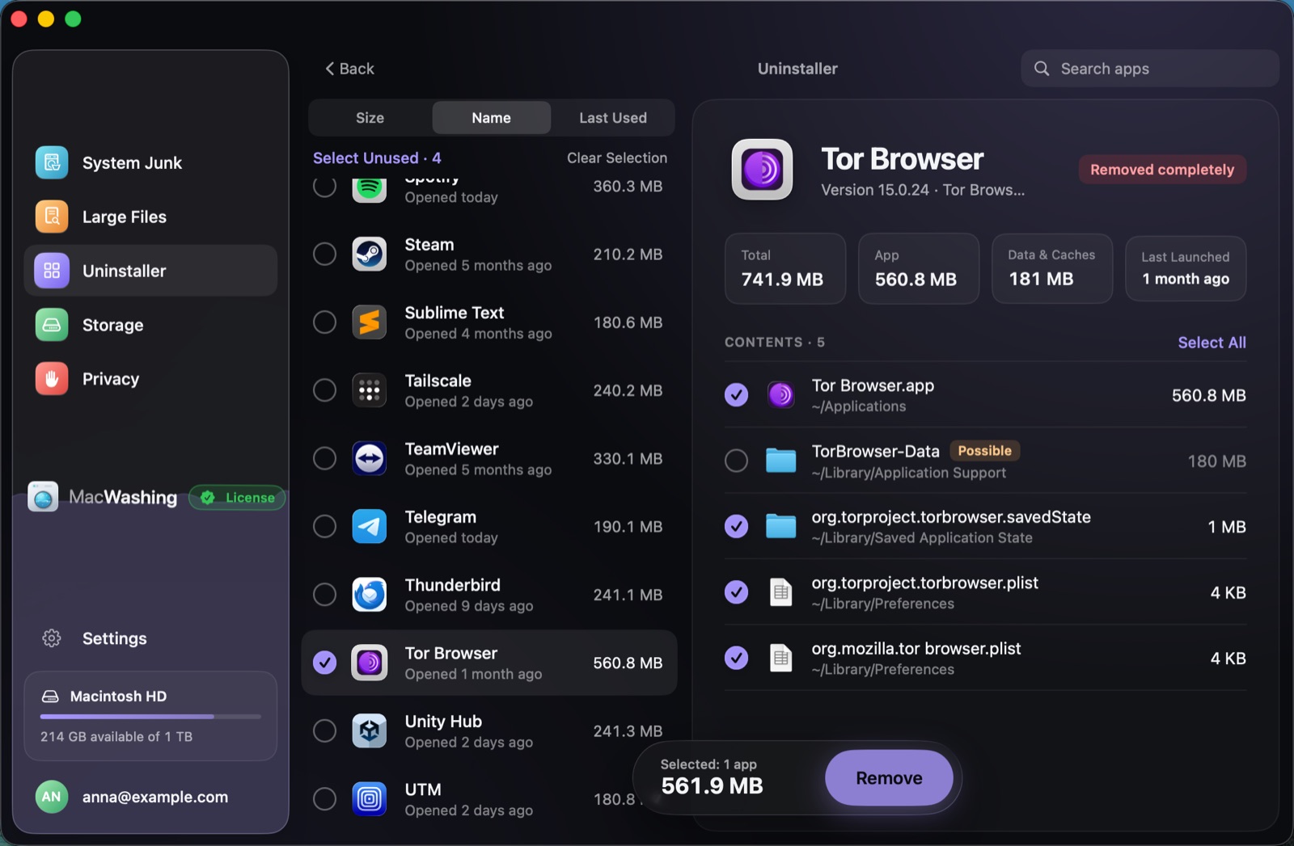Uncheck org.torproject.torbrowser.savedState item
1294x846 pixels.
pos(736,526)
